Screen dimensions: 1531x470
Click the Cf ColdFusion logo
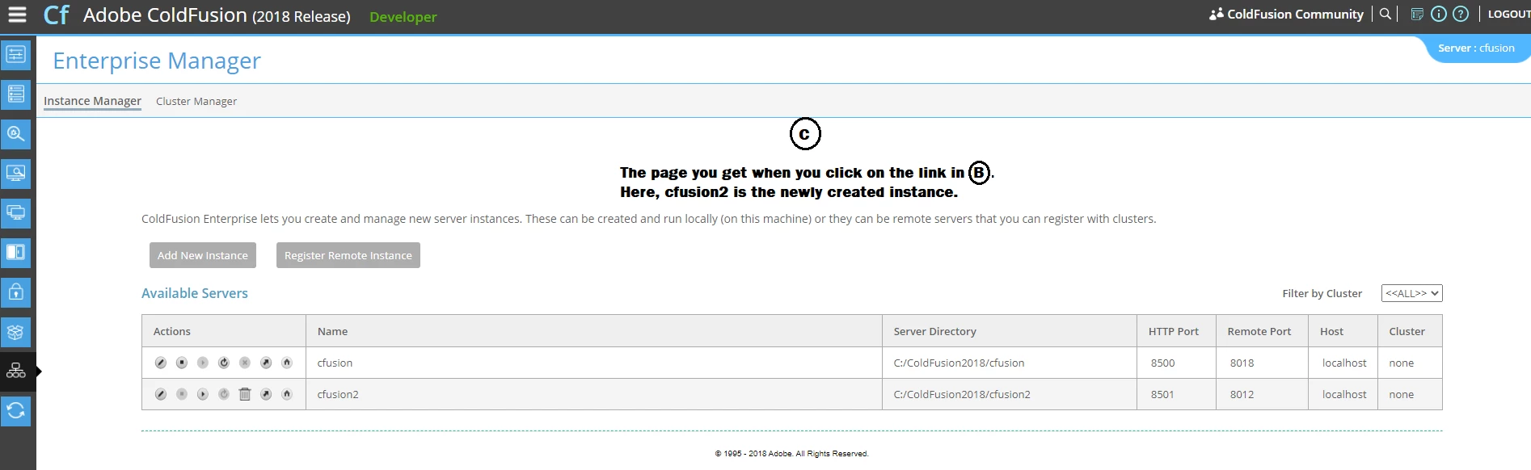pyautogui.click(x=56, y=15)
